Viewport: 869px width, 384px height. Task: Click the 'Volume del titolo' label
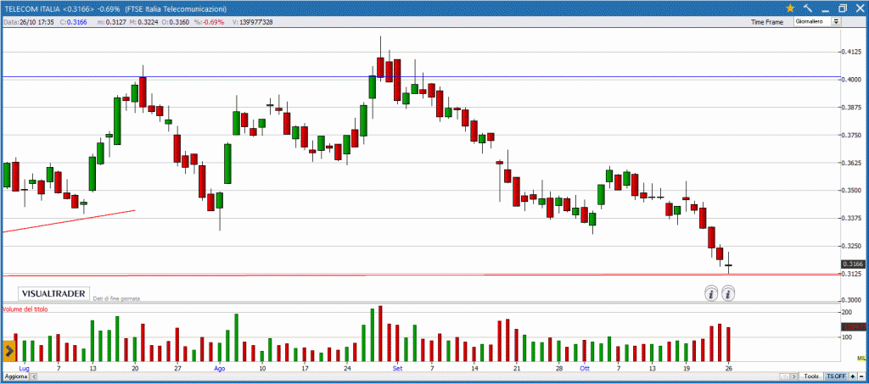(25, 309)
